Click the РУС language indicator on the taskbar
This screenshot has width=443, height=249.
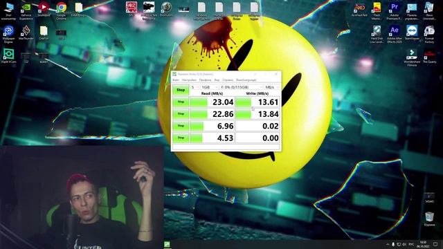click(x=411, y=244)
